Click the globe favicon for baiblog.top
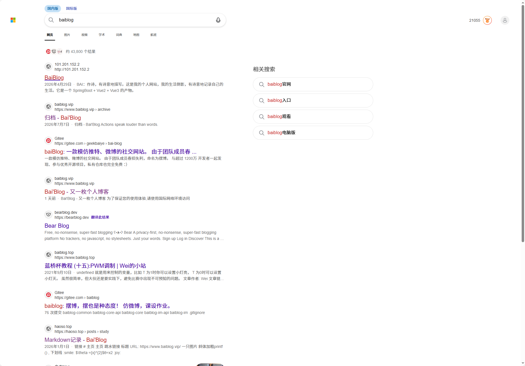The height and width of the screenshot is (366, 525). click(x=48, y=255)
